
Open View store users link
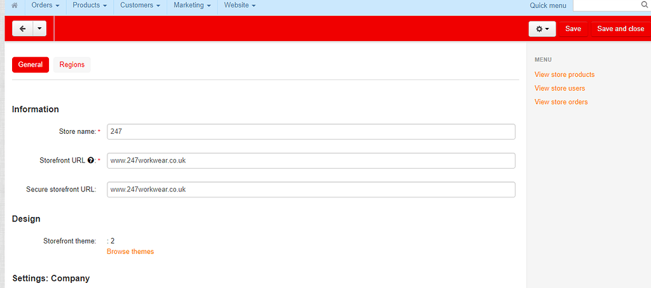point(559,88)
